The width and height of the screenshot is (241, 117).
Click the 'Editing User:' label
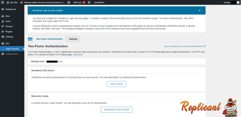pos(38,62)
